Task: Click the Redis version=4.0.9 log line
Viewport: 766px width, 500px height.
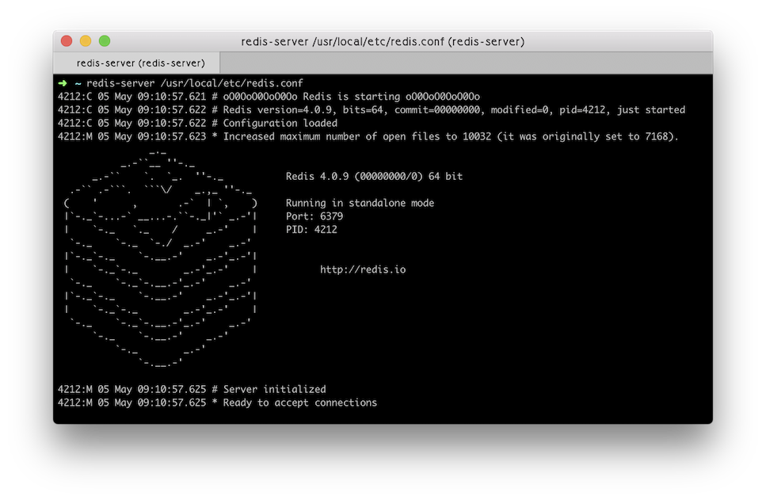Action: point(372,109)
